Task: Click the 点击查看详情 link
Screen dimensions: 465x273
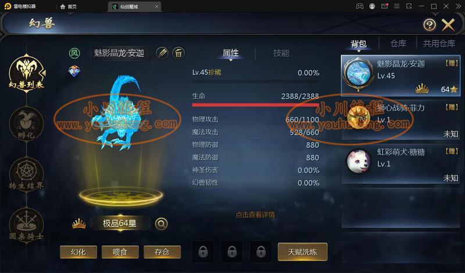Action: pos(255,214)
